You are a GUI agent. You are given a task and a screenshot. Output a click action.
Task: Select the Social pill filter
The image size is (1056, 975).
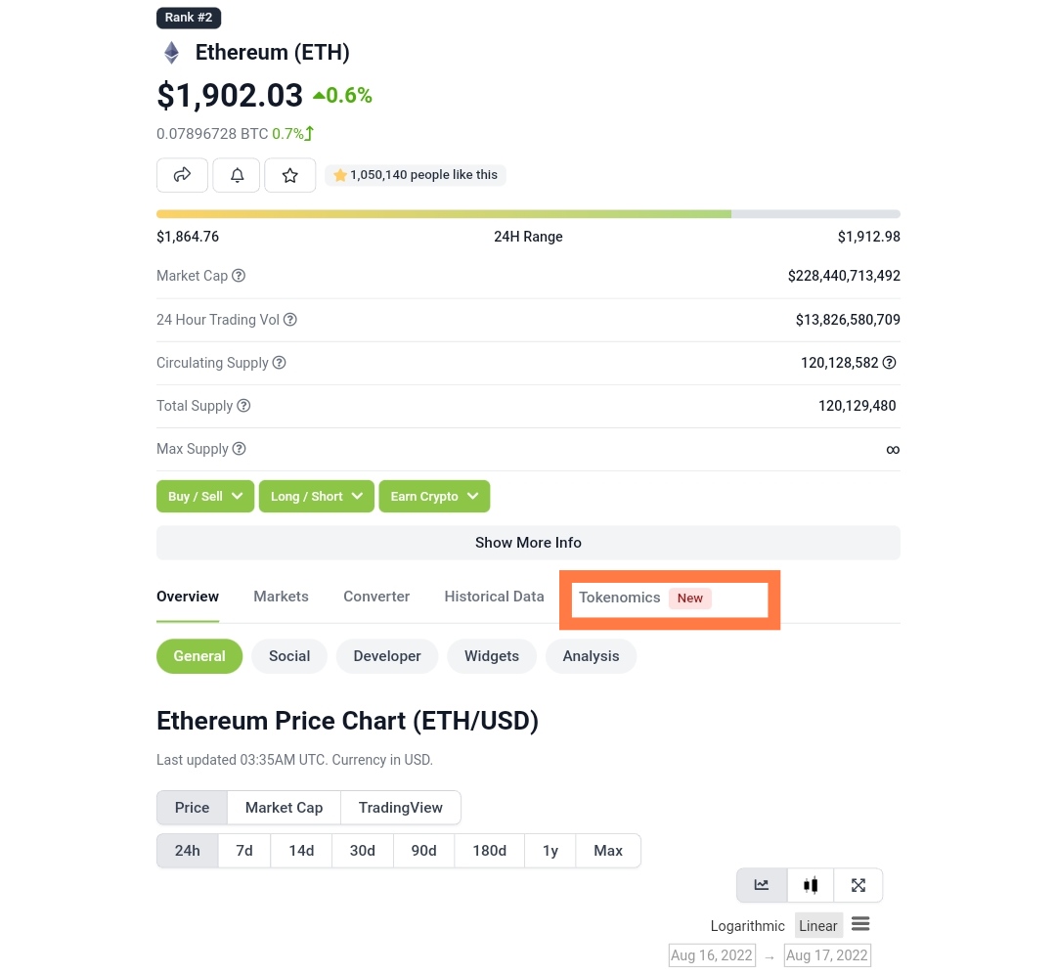click(289, 656)
